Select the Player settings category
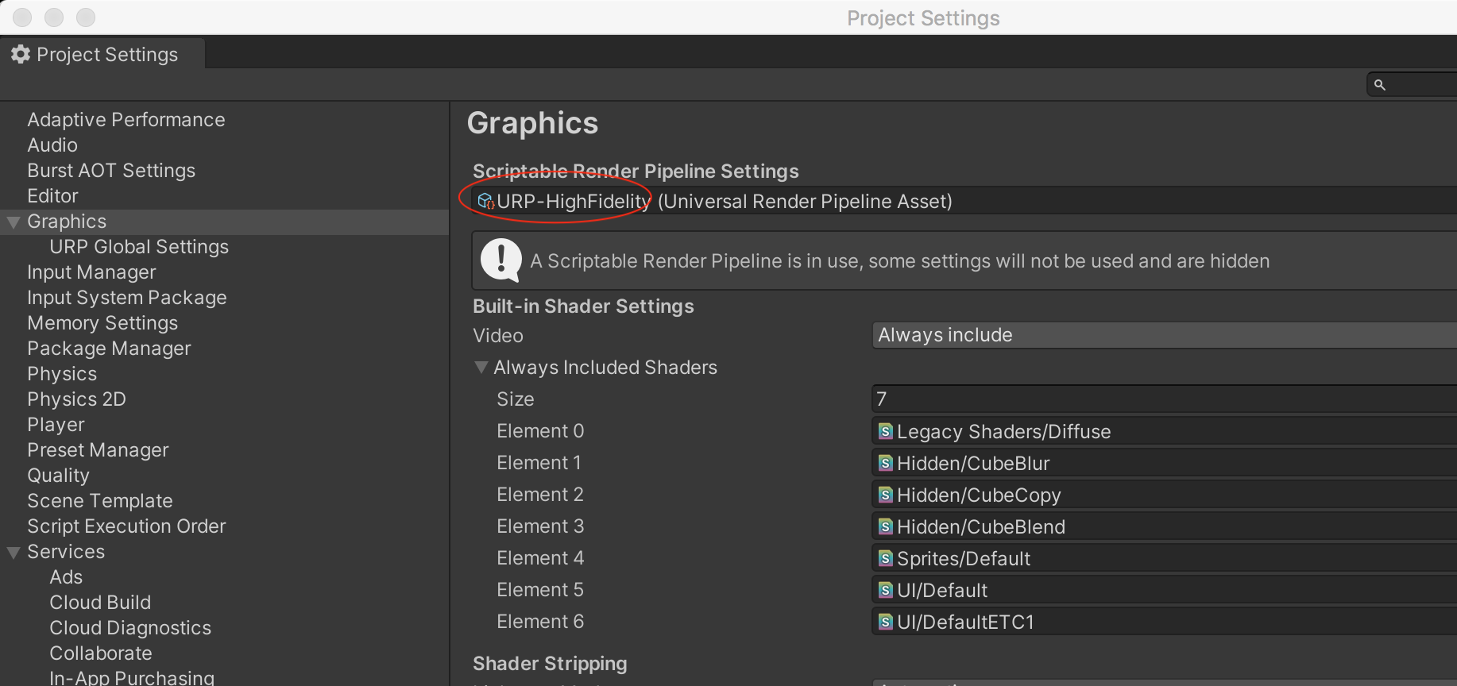This screenshot has width=1457, height=686. [x=56, y=425]
